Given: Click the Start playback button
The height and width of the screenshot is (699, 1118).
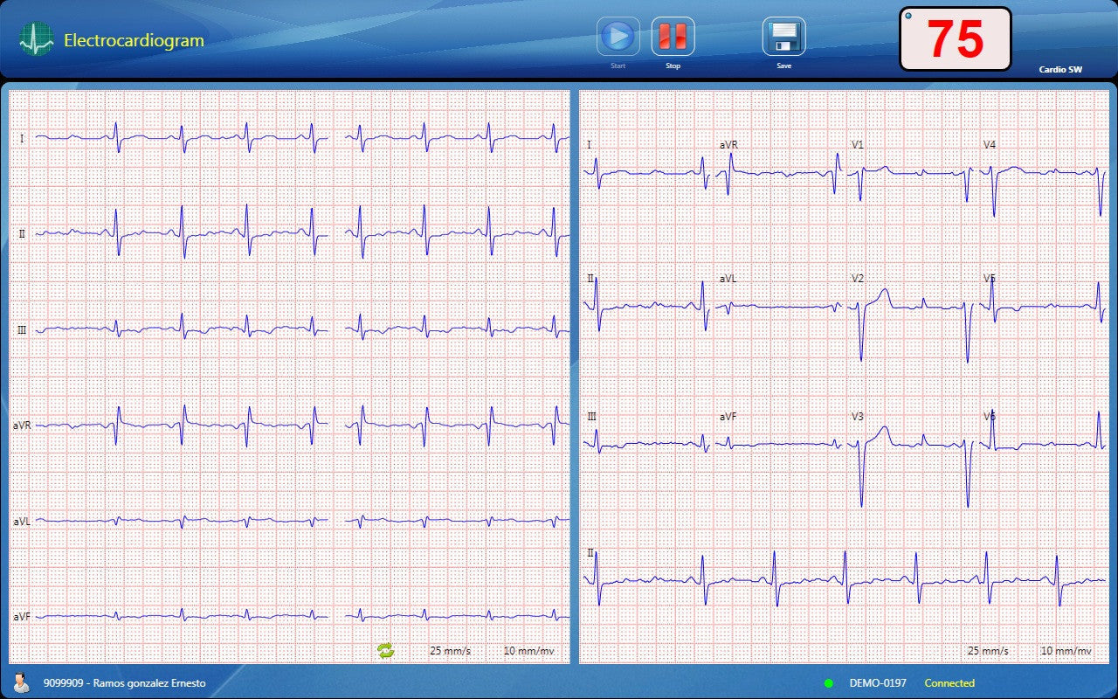Looking at the screenshot, I should [618, 37].
